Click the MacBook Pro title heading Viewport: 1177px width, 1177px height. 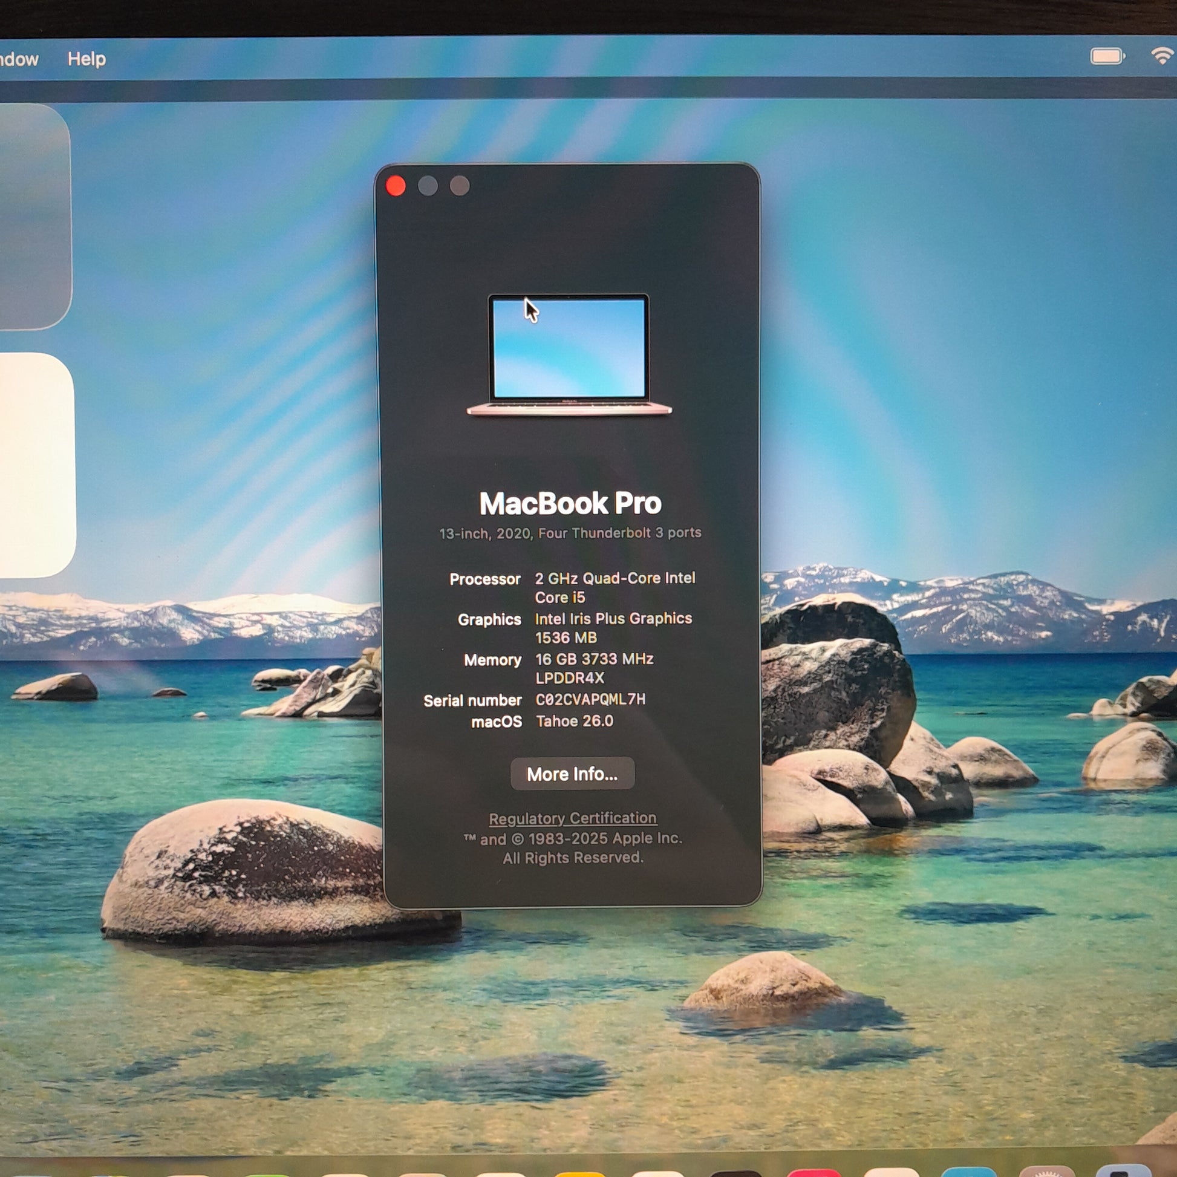570,504
